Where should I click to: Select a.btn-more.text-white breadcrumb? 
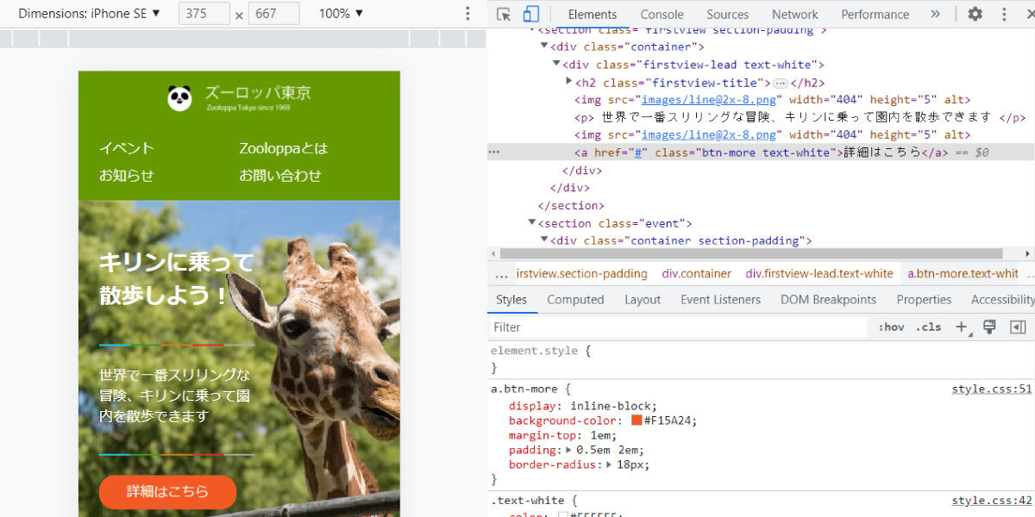(x=963, y=274)
